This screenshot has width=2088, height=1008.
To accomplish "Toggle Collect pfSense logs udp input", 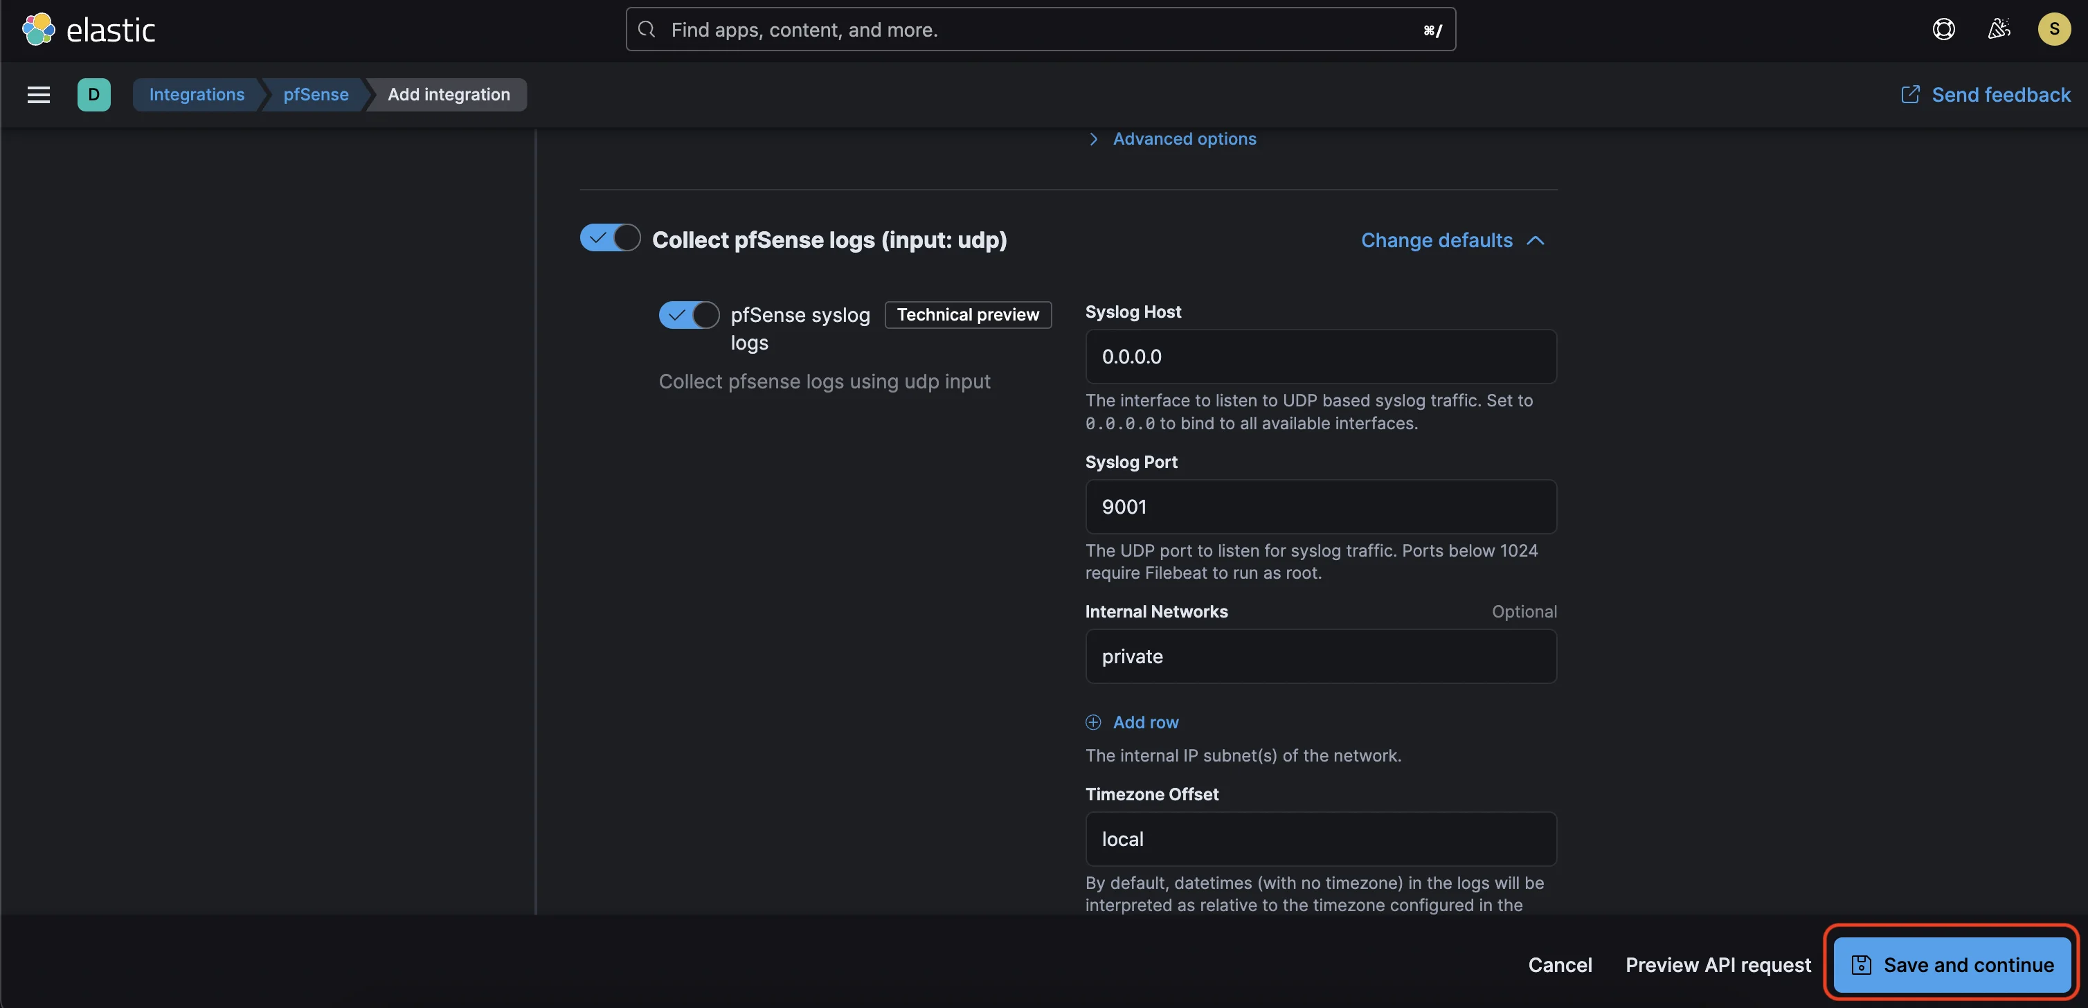I will 611,238.
